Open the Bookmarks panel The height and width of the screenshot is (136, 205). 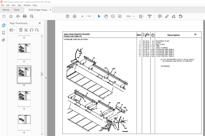tap(4, 33)
